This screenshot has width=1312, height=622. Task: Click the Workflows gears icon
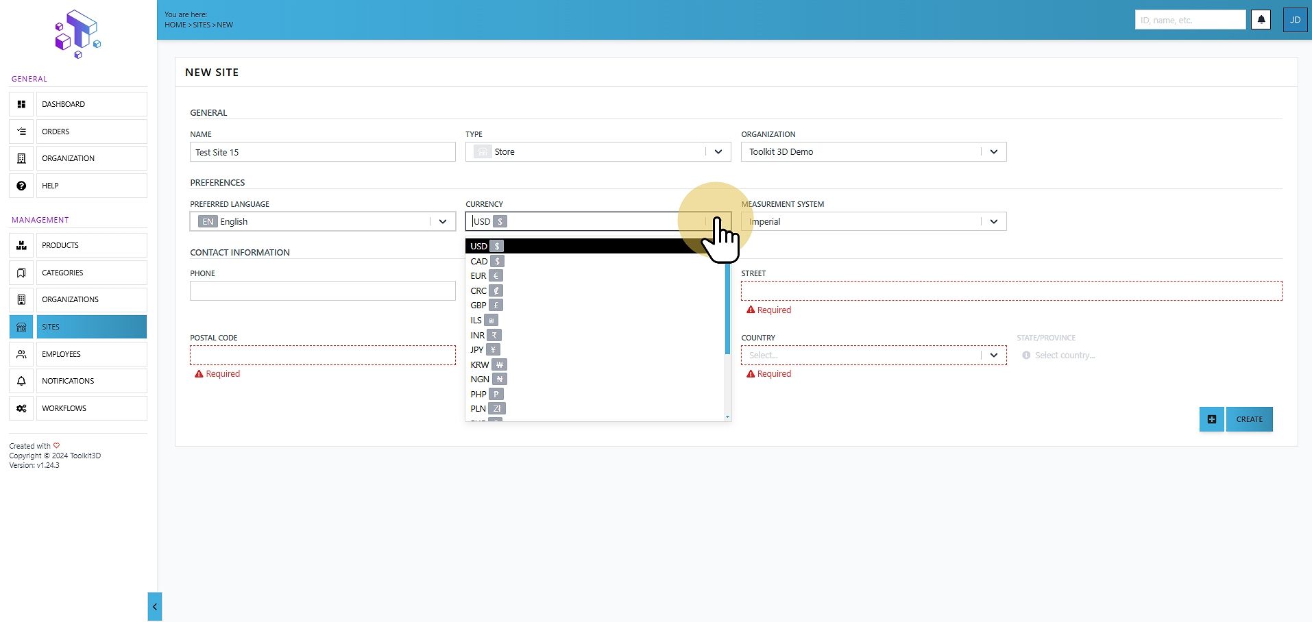(21, 408)
